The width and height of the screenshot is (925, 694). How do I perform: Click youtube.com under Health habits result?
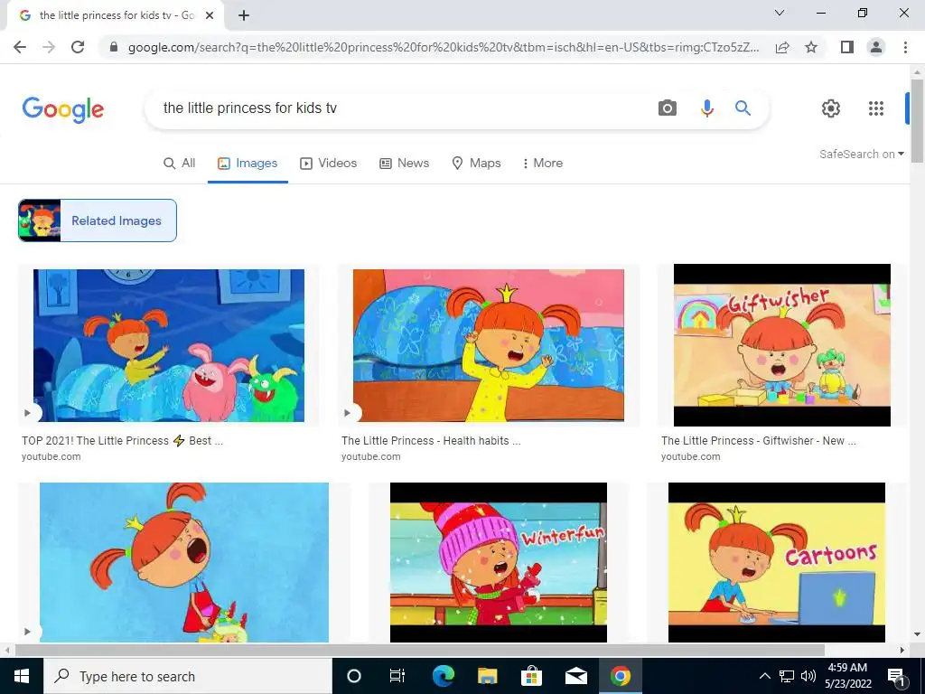pyautogui.click(x=371, y=456)
